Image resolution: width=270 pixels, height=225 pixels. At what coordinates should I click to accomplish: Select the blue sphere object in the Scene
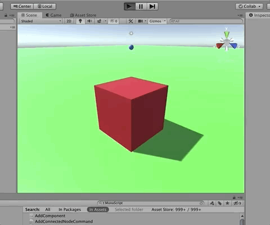point(131,47)
